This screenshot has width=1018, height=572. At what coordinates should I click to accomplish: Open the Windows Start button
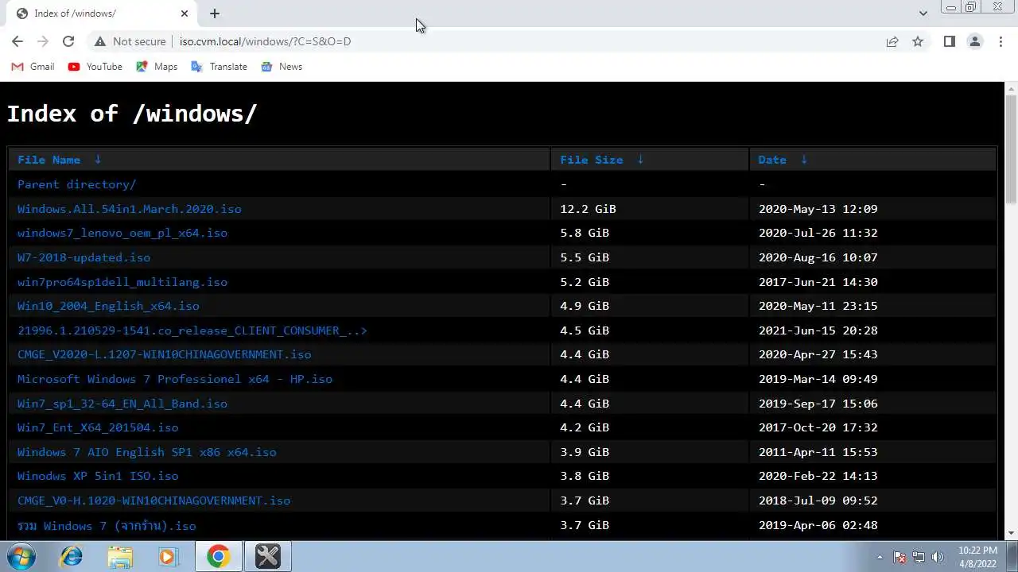point(21,557)
